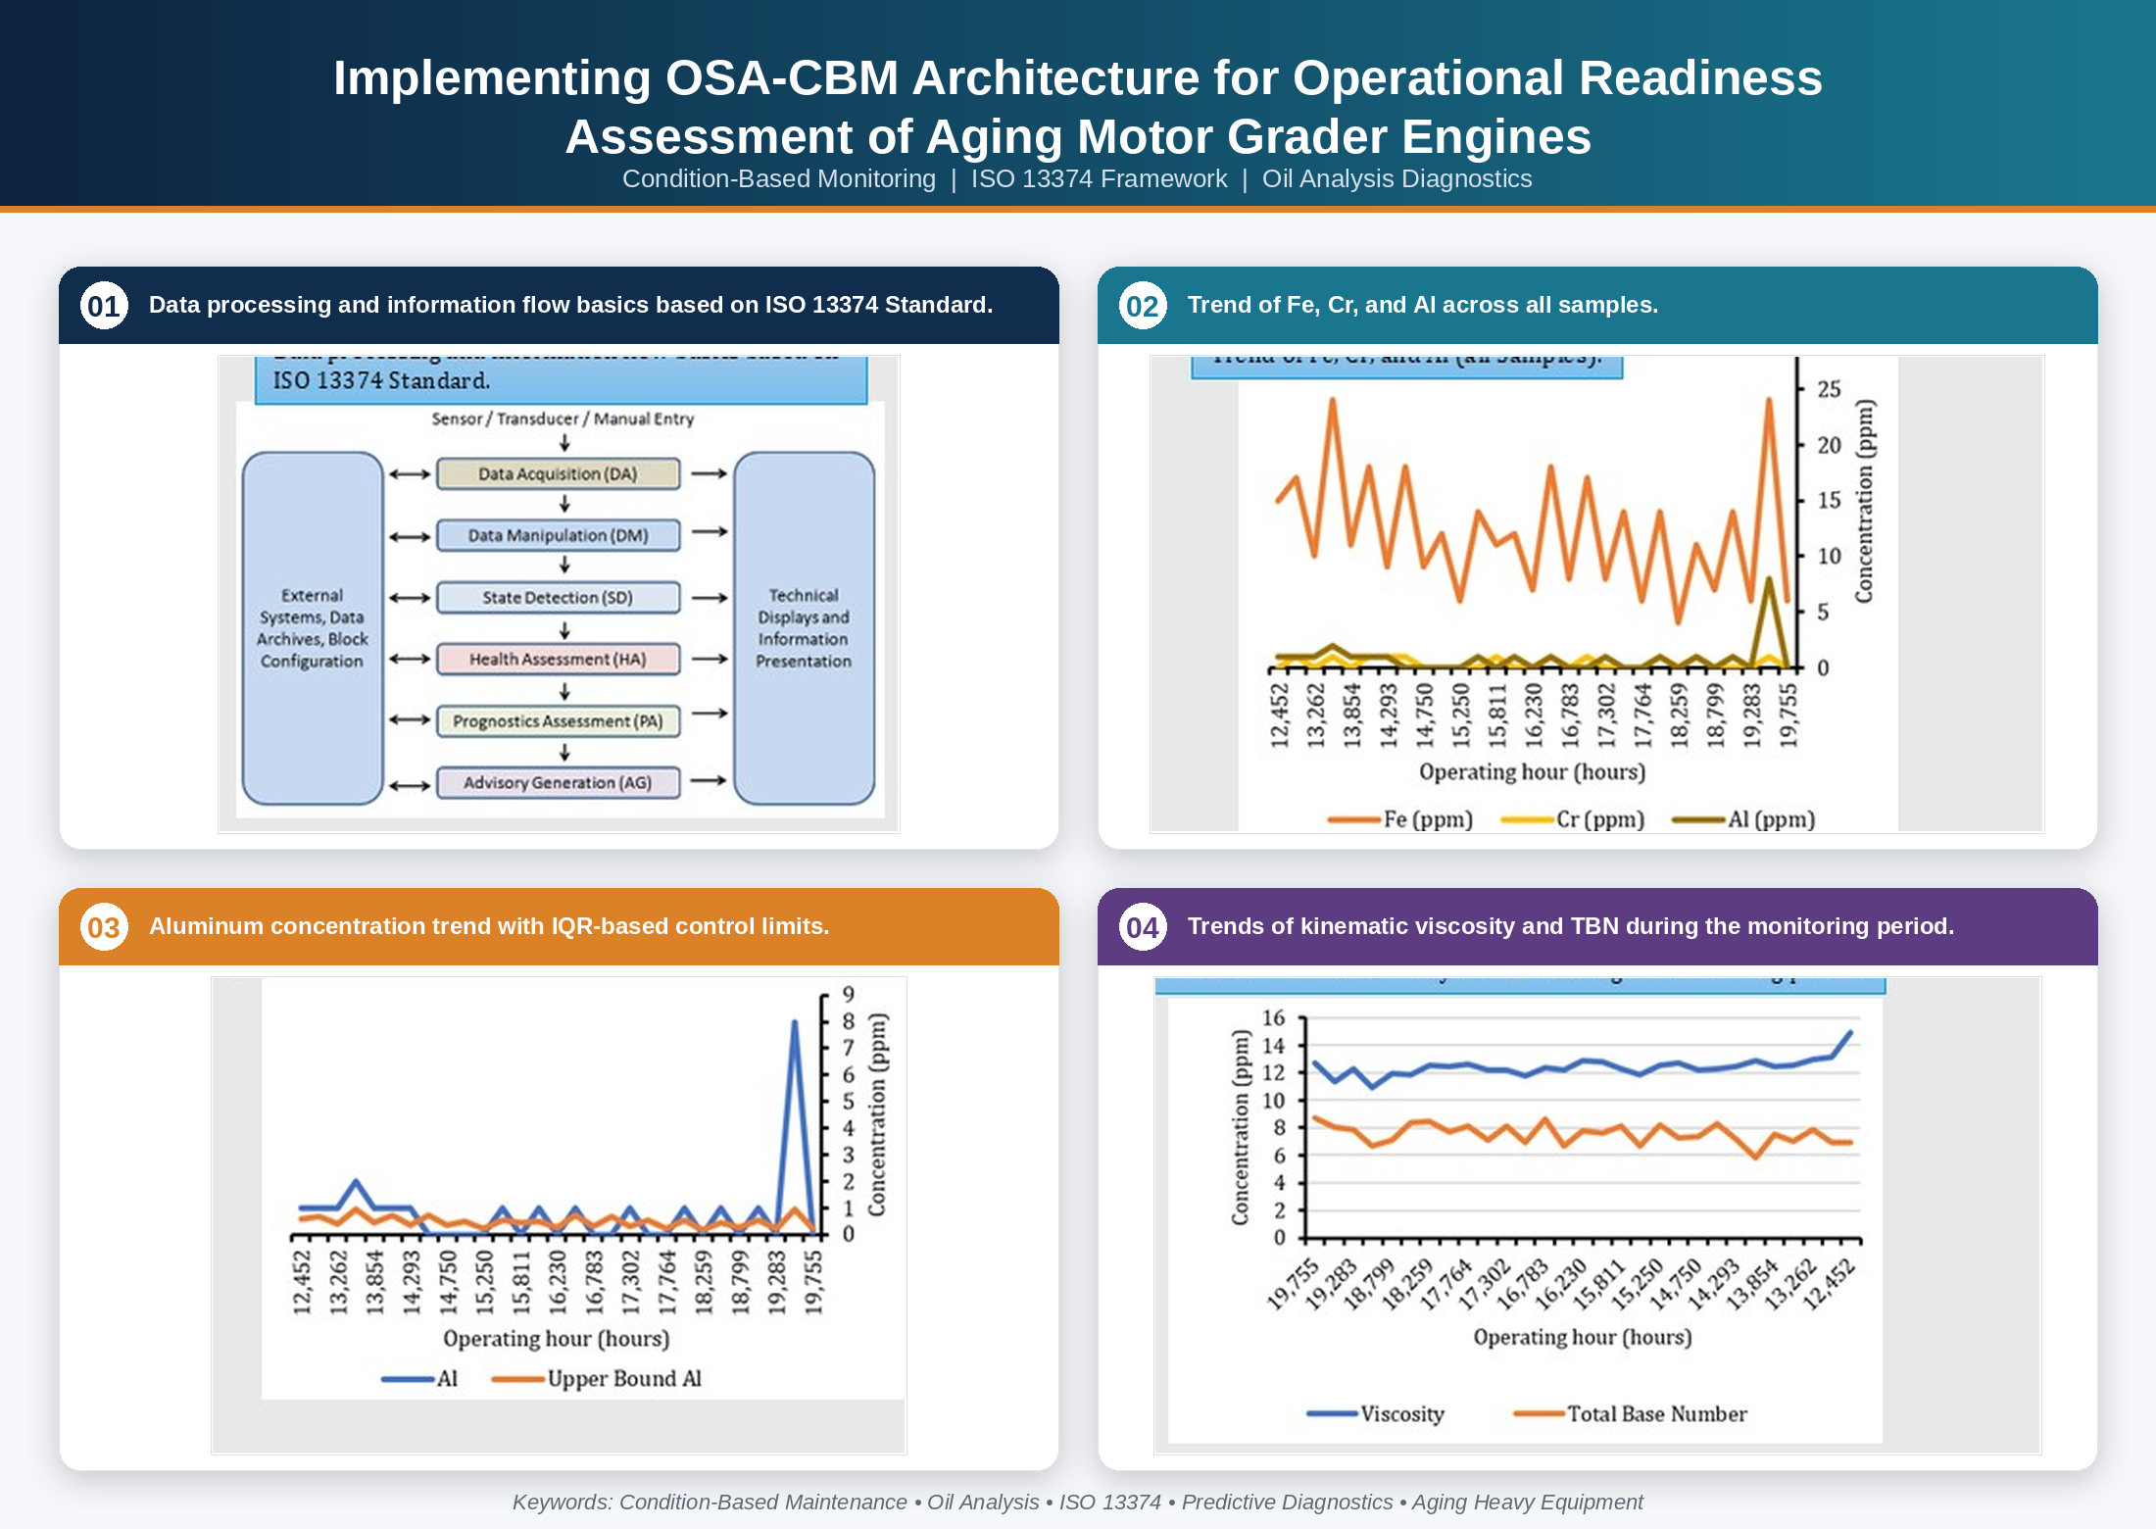Click the 01 number badge

pos(104,306)
